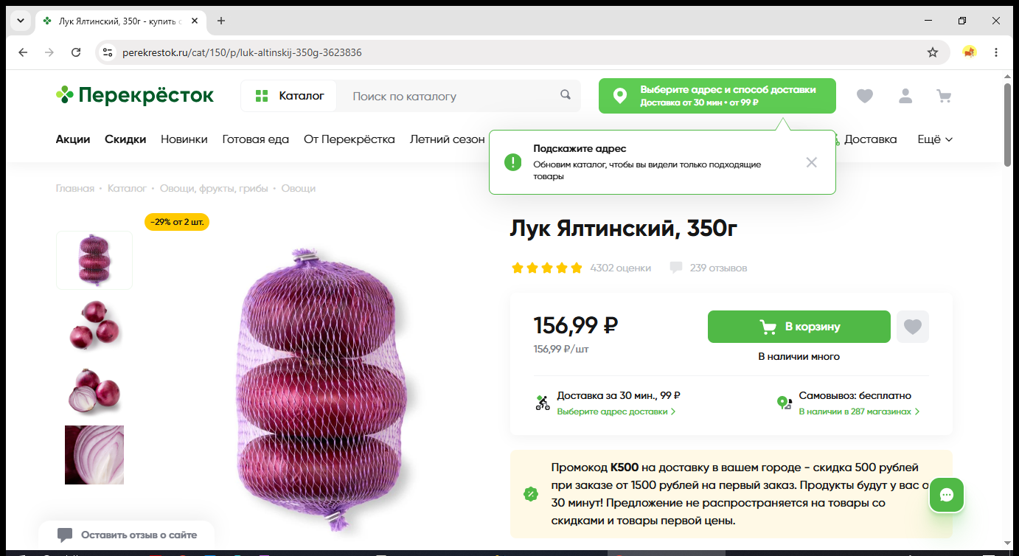Open the Акции menu item
The width and height of the screenshot is (1019, 556).
(73, 139)
